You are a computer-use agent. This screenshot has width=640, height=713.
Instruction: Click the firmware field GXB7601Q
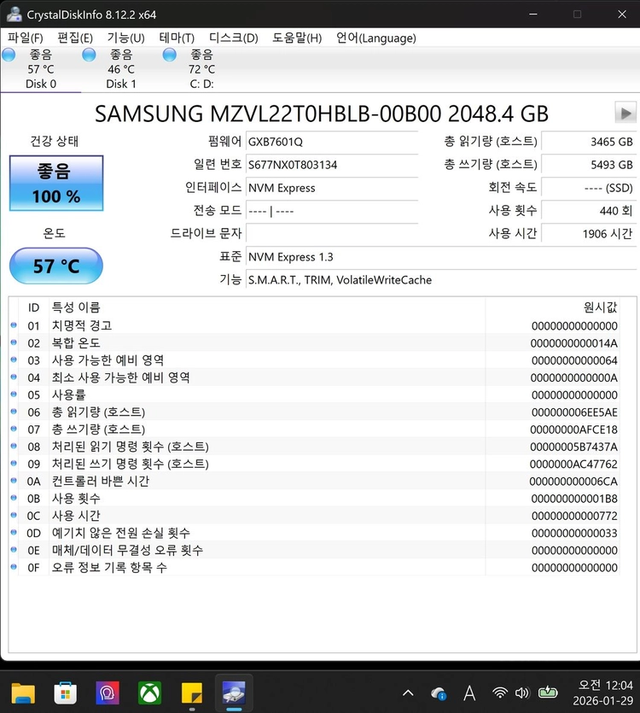click(332, 142)
